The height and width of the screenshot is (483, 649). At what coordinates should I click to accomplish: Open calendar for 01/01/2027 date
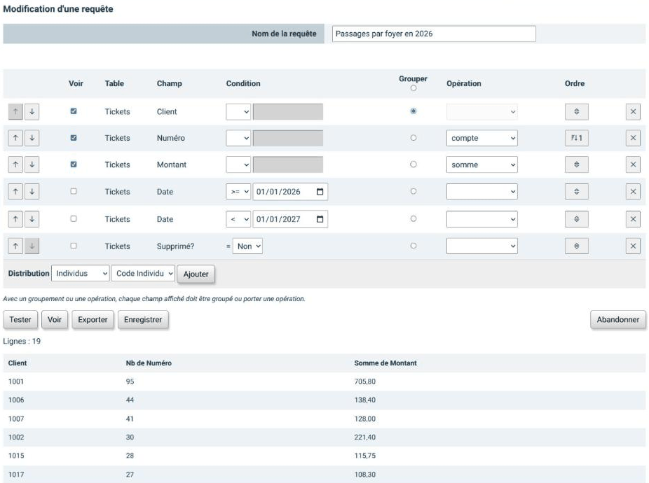coord(320,219)
